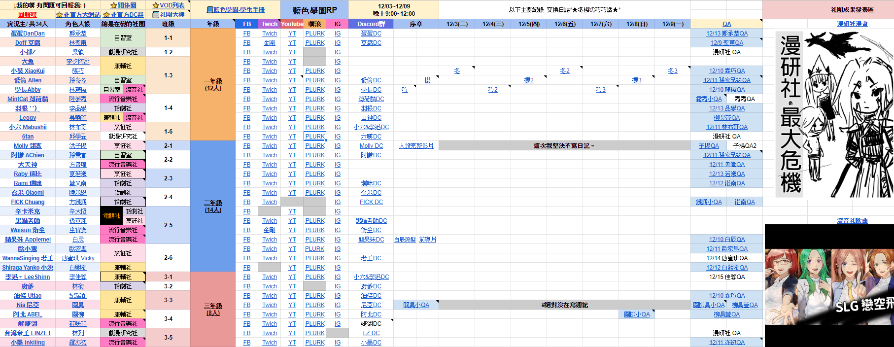Image resolution: width=894 pixels, height=347 pixels.
Task: Open the LZ DC Discord link
Action: click(x=371, y=333)
